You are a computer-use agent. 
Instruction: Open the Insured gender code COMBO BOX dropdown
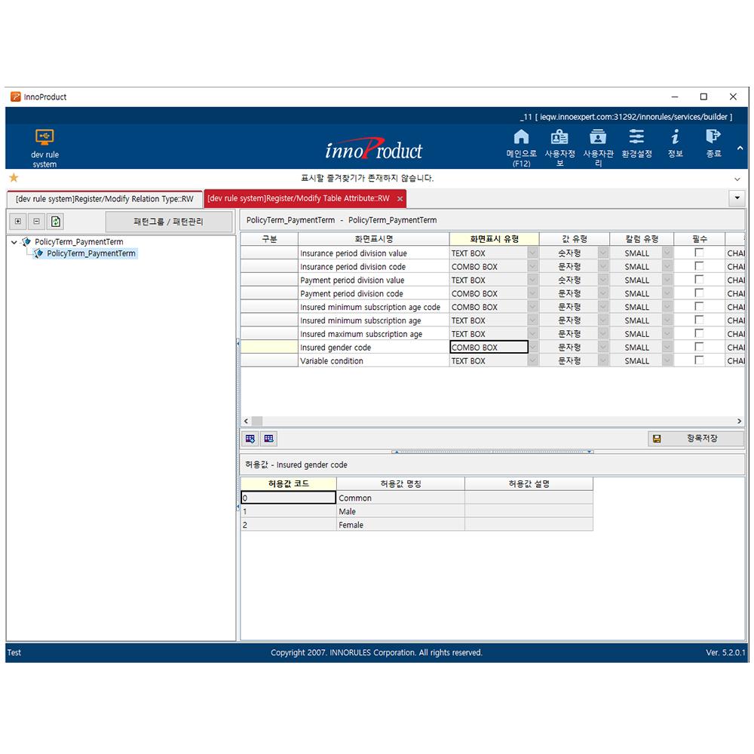point(531,347)
